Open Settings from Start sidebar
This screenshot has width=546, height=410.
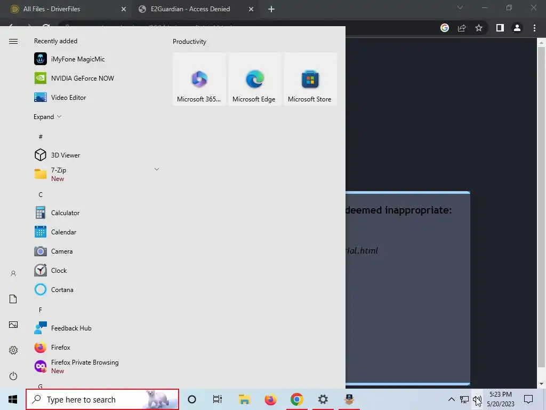13,350
